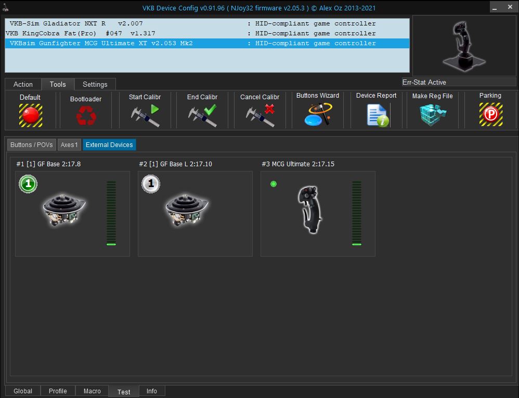Start calibration with the Start Calibr icon
The height and width of the screenshot is (398, 519).
(145, 115)
